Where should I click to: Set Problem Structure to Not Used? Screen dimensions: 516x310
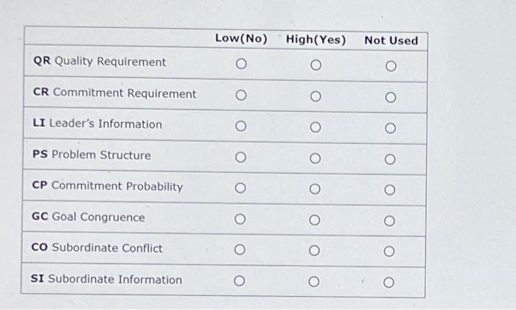point(390,160)
